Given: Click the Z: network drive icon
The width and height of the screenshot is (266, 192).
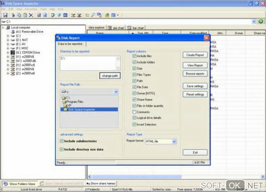Looking at the screenshot, I should (13, 73).
